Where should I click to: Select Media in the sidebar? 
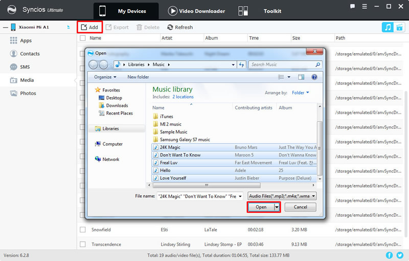[x=27, y=80]
